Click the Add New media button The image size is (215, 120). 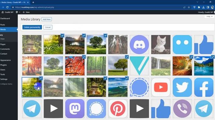[x=46, y=19]
